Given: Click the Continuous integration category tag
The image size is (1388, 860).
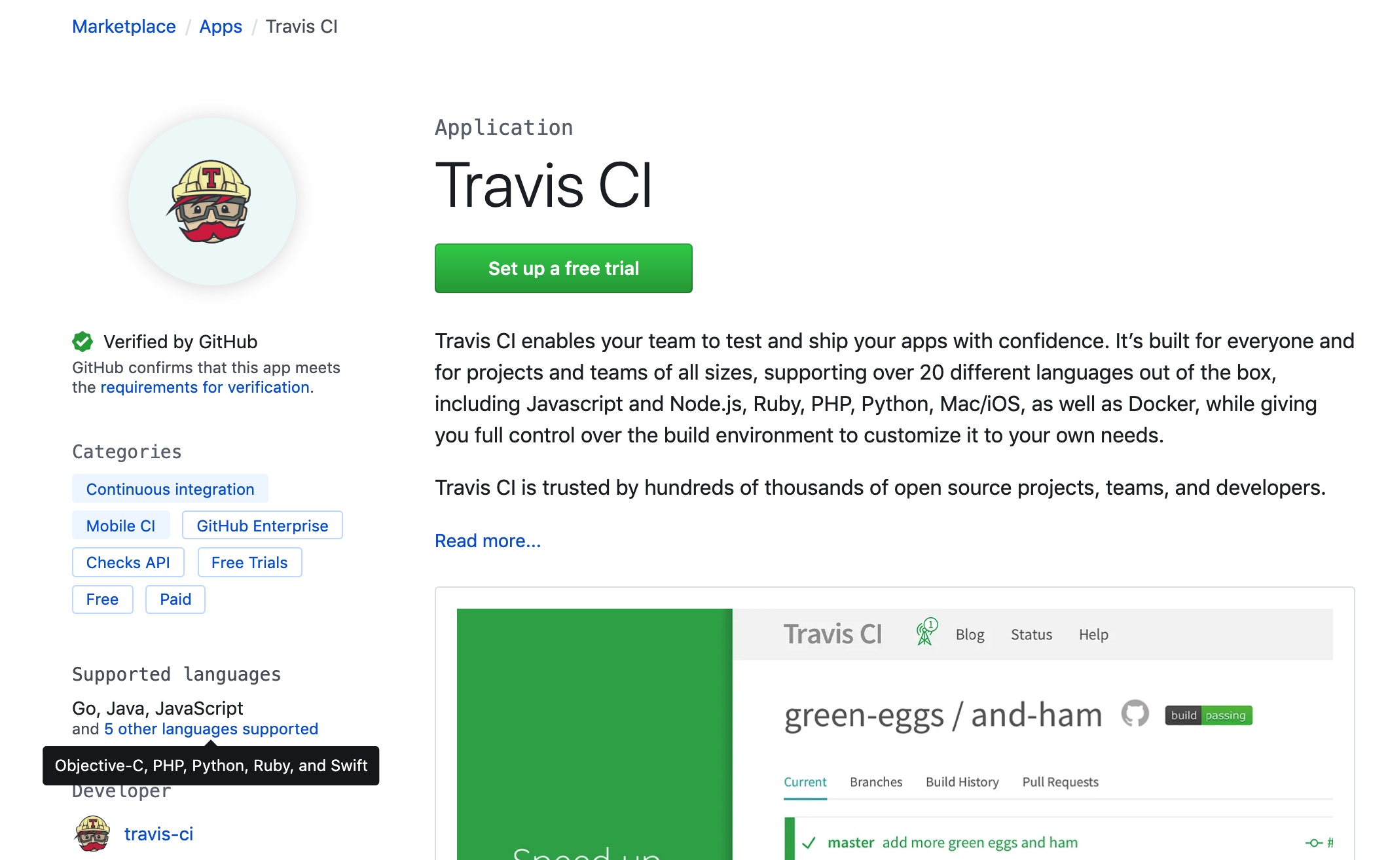Looking at the screenshot, I should tap(170, 488).
